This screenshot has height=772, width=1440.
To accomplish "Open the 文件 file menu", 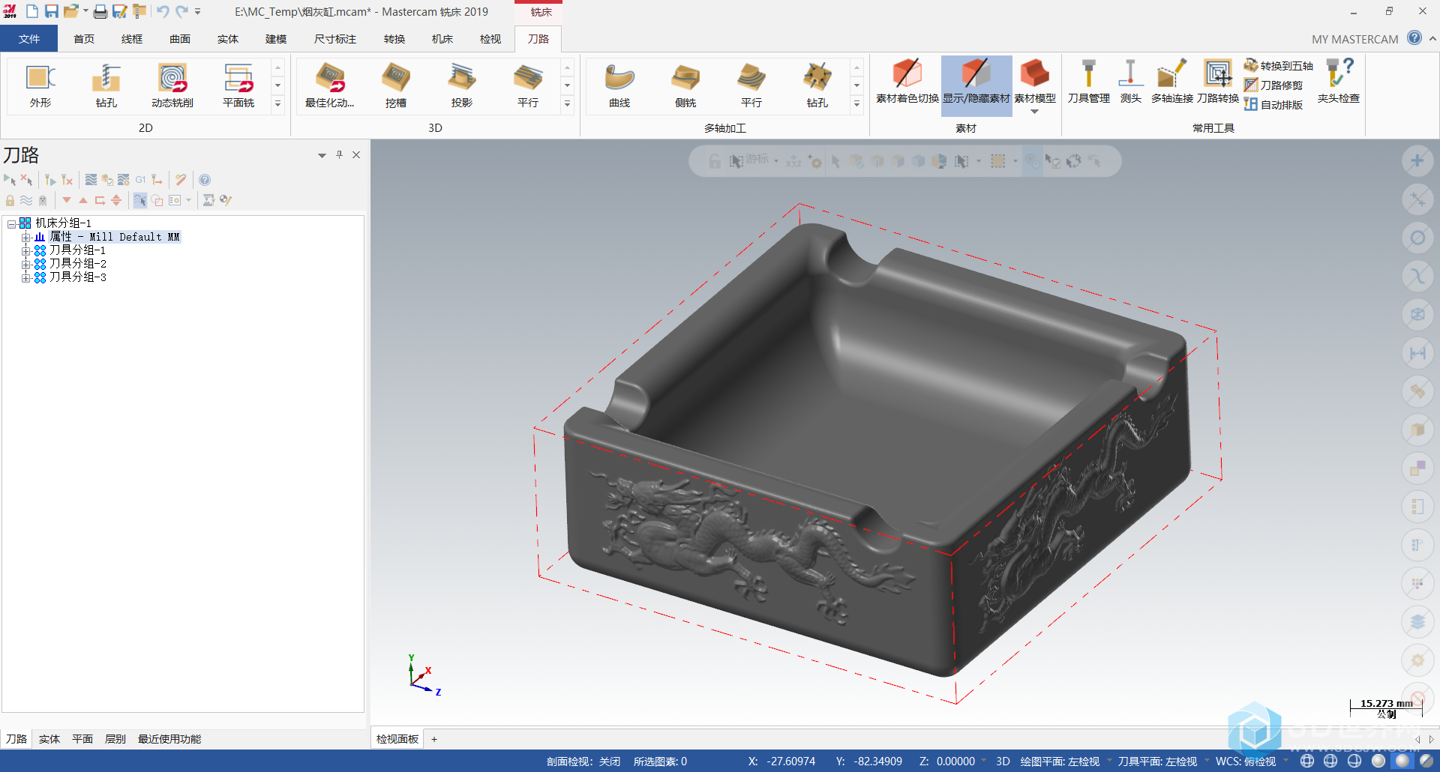I will pos(28,39).
